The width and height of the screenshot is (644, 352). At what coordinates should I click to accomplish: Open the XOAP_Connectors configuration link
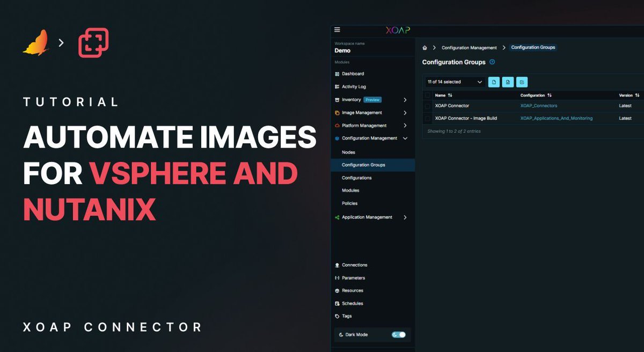538,106
